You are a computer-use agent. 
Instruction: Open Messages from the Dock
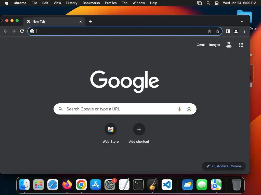[x=202, y=185]
